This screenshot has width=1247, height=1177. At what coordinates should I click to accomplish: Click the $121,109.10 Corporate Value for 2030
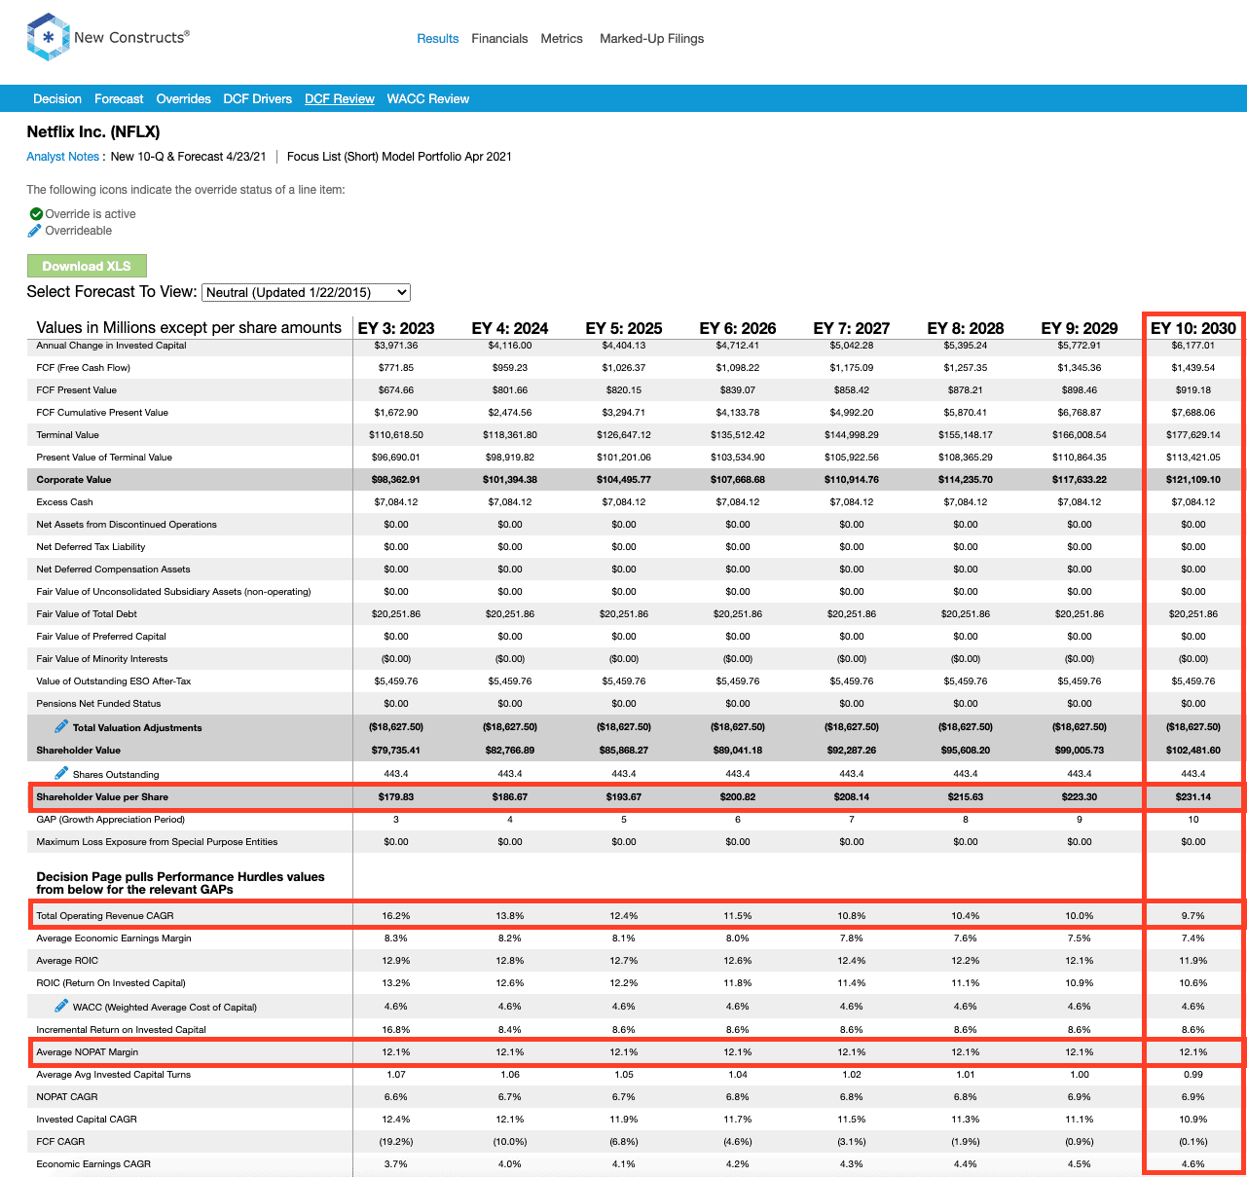1193,480
